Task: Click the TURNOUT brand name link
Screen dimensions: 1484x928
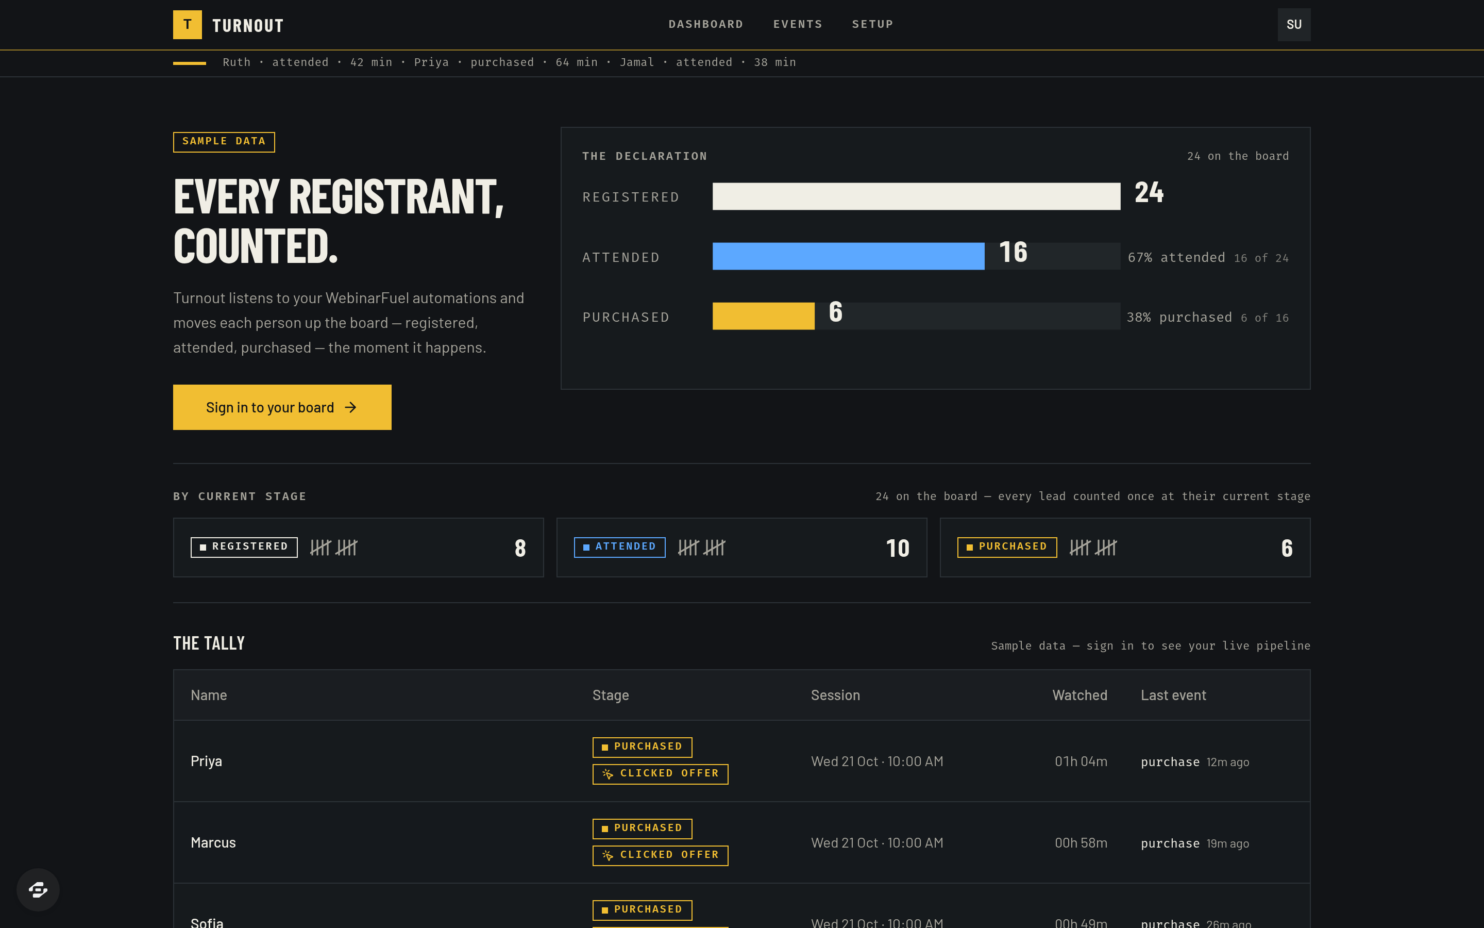Action: point(248,26)
